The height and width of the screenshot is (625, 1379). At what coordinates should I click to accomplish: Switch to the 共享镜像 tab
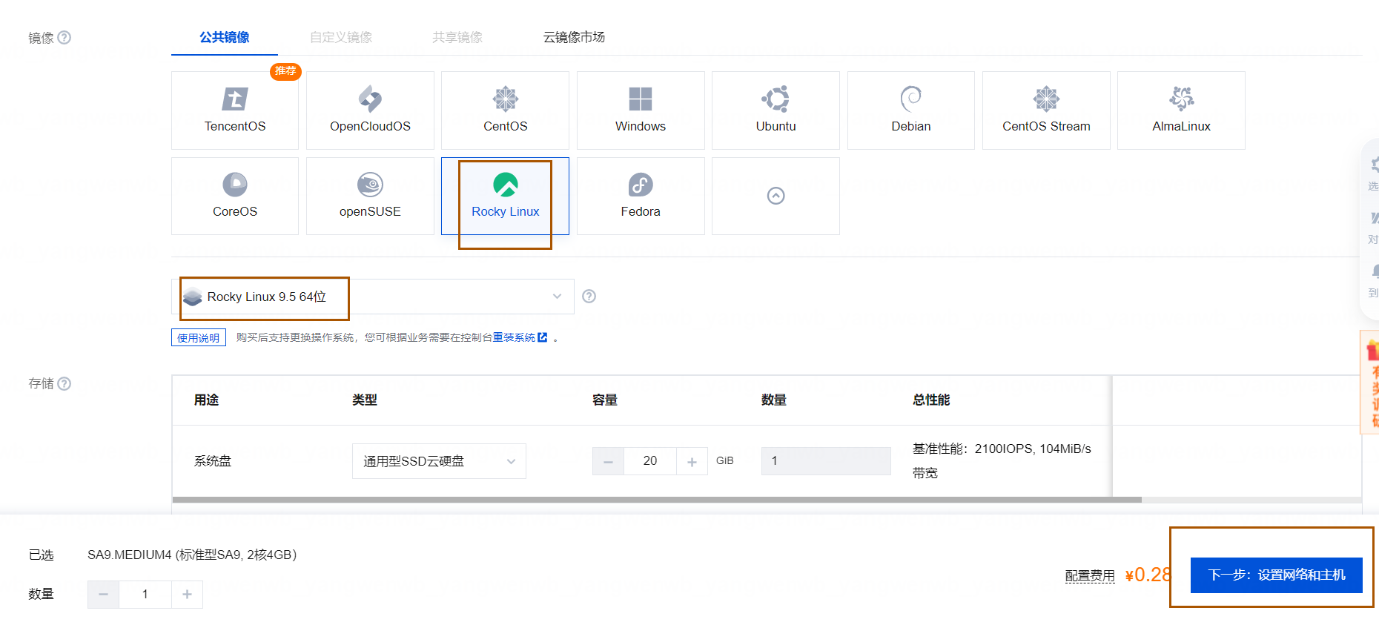point(457,37)
